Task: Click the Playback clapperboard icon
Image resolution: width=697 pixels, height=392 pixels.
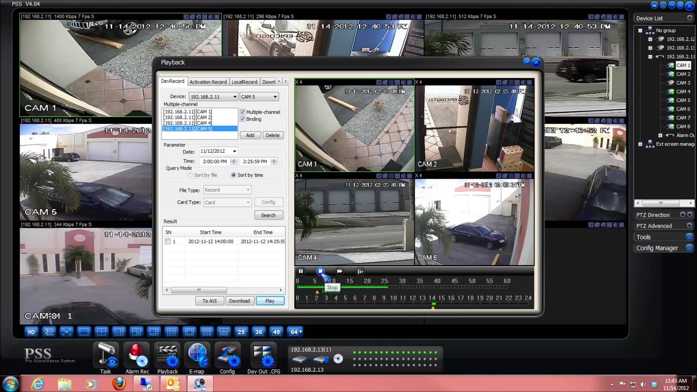Action: [167, 356]
